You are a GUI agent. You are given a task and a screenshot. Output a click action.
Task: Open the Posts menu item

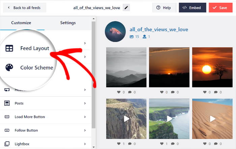pyautogui.click(x=46, y=103)
